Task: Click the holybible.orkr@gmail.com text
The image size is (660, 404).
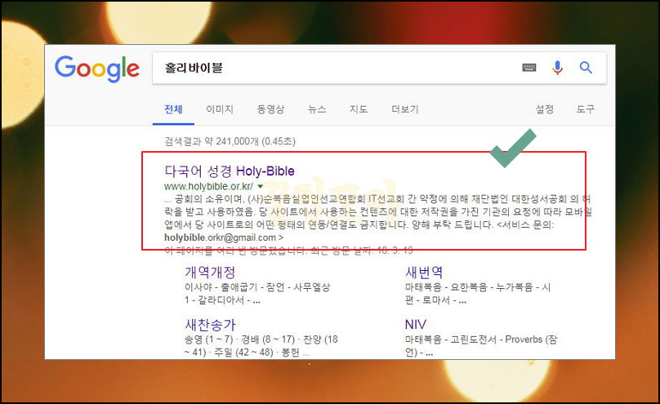Action: click(x=220, y=238)
